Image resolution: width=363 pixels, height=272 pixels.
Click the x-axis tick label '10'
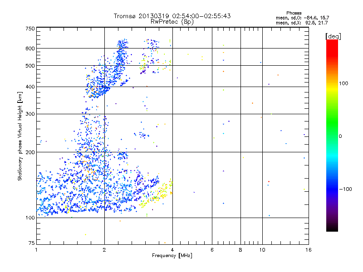pos(262,250)
